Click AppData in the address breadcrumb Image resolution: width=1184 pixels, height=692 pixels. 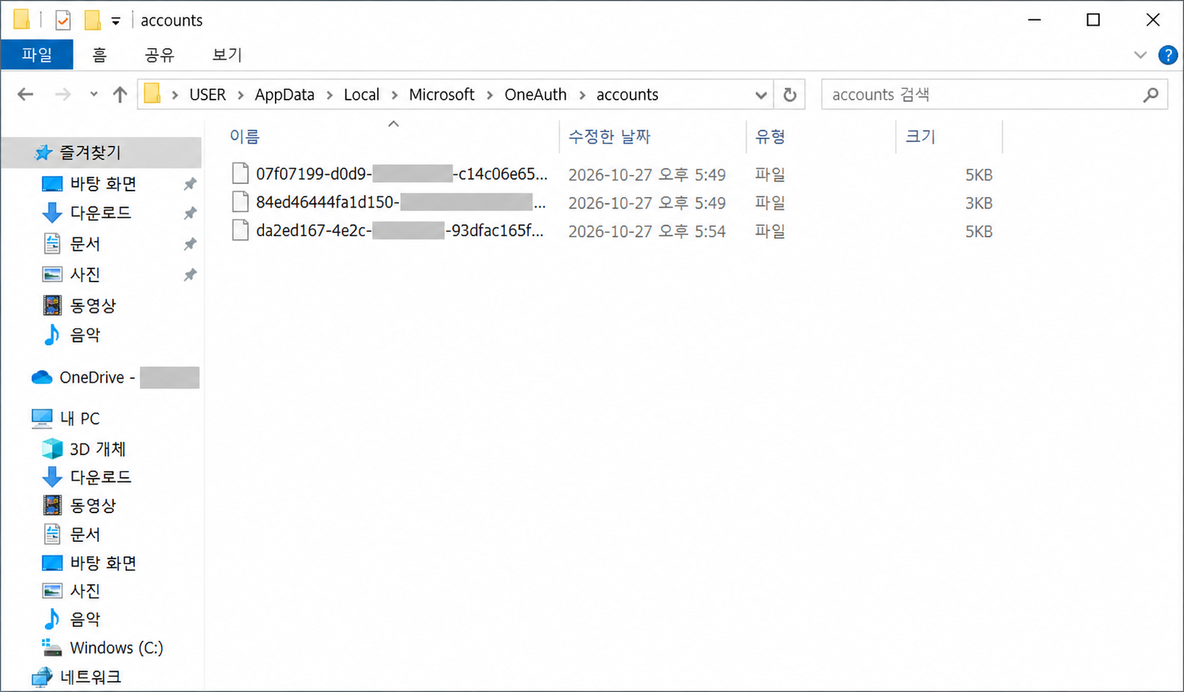coord(284,95)
